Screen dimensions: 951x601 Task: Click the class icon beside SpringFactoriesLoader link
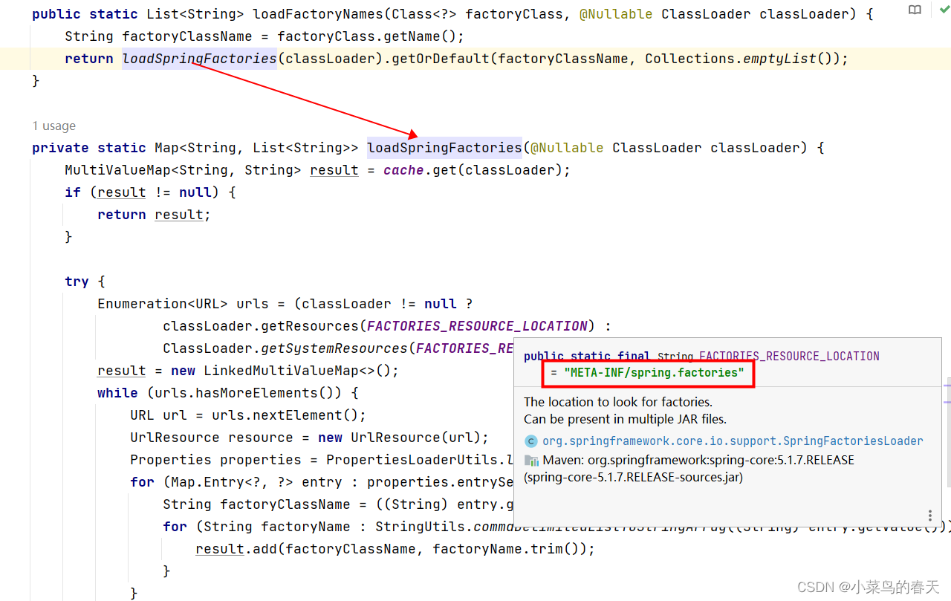tap(530, 441)
